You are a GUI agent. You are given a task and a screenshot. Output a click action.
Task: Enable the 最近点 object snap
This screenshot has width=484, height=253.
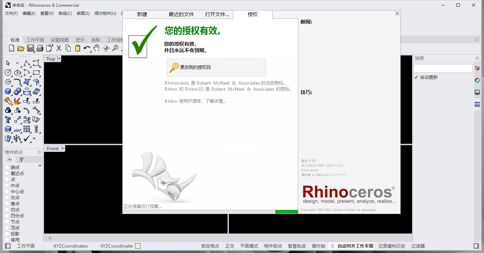pyautogui.click(x=7, y=173)
